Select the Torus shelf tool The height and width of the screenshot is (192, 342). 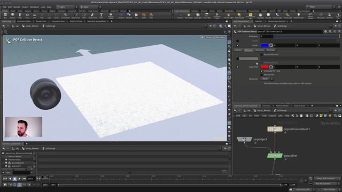(27, 15)
